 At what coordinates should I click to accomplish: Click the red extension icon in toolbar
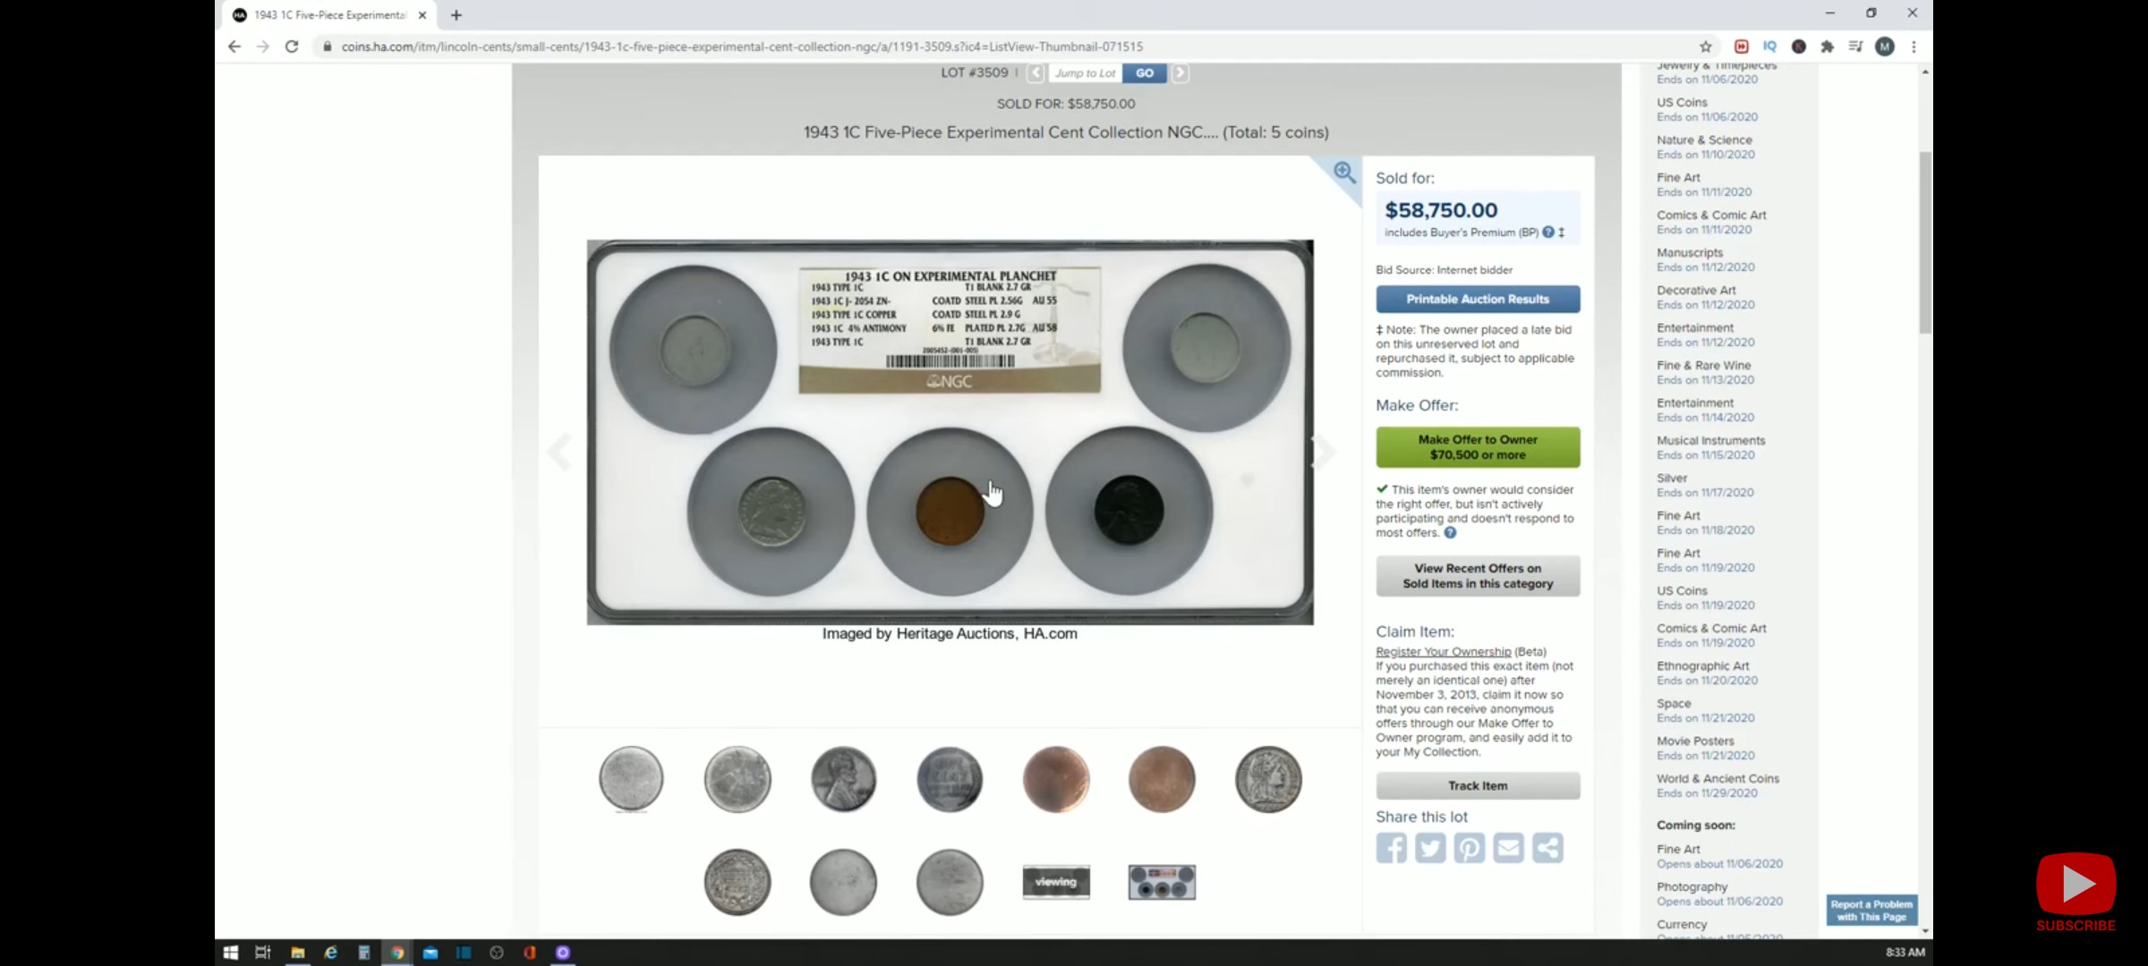coord(1742,47)
